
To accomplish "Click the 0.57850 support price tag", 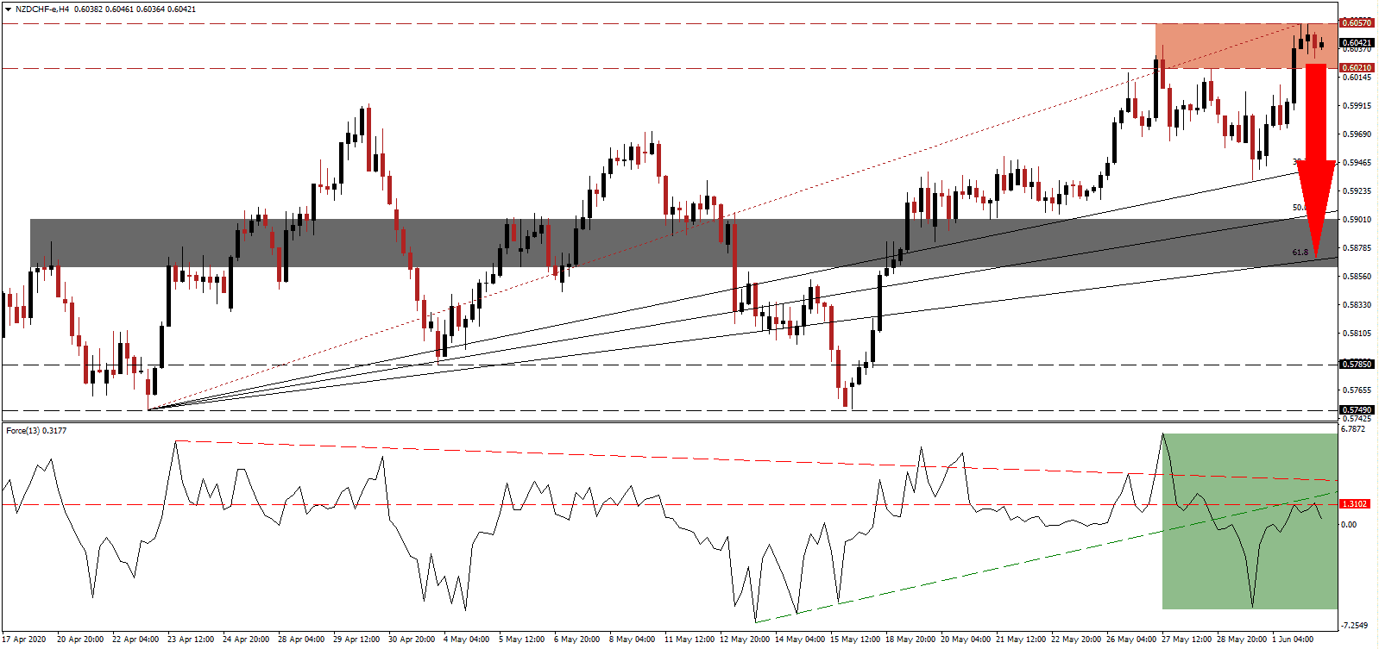I will [1356, 365].
